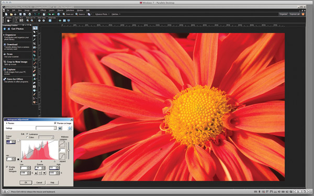Click Cancel in Histogram Adjustment dialog
314x196 pixels.
39,182
